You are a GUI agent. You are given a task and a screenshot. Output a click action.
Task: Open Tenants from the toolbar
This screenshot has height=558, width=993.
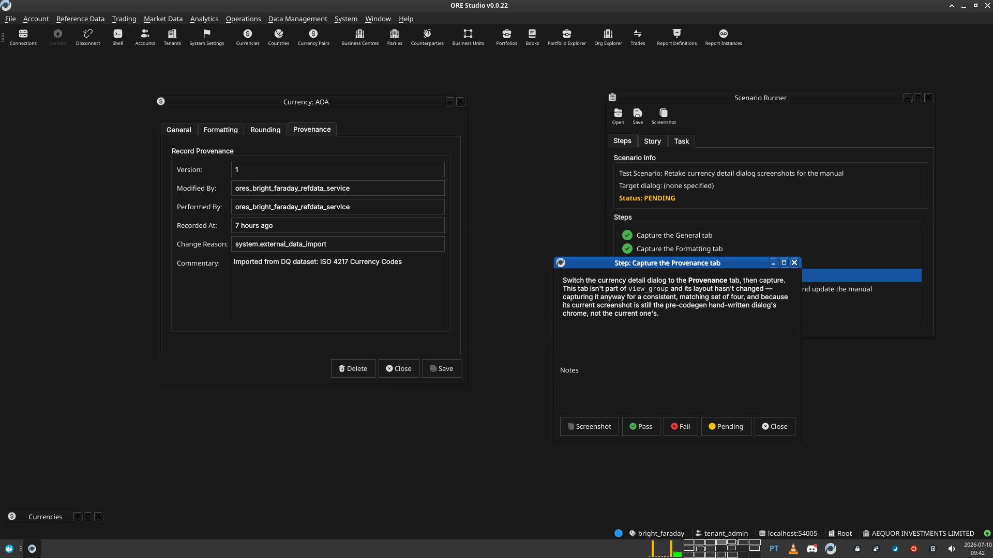[172, 37]
